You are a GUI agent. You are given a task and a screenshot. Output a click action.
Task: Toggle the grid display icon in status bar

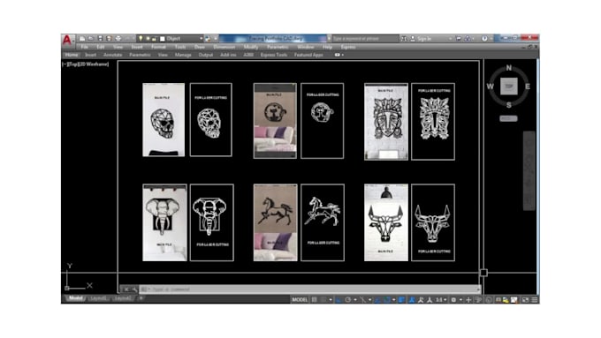[x=315, y=300]
